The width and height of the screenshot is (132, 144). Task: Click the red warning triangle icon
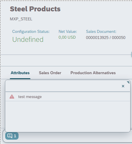tap(12, 97)
